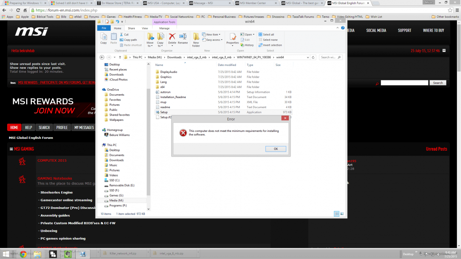Select Programs (P:) drive in navigation pane

[x=118, y=205]
